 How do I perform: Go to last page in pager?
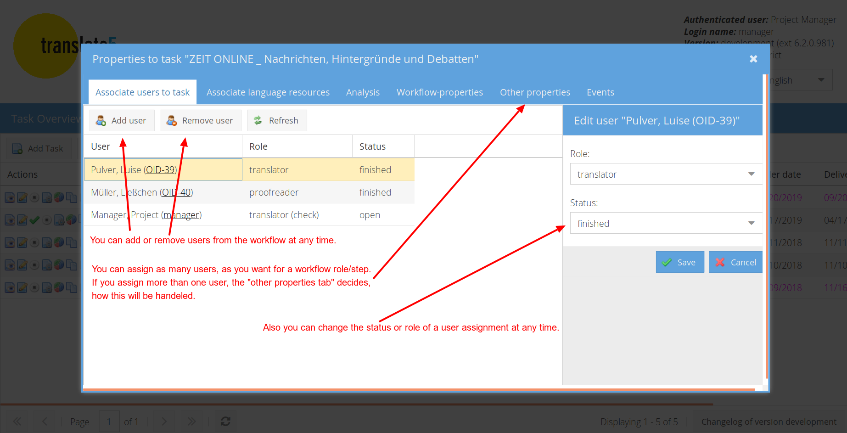(191, 421)
